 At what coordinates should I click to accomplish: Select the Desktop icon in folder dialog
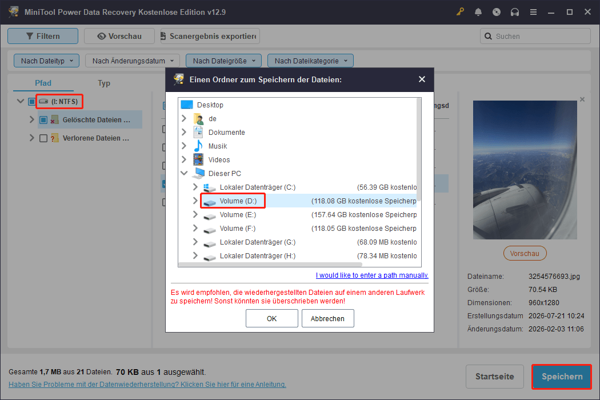(x=187, y=105)
